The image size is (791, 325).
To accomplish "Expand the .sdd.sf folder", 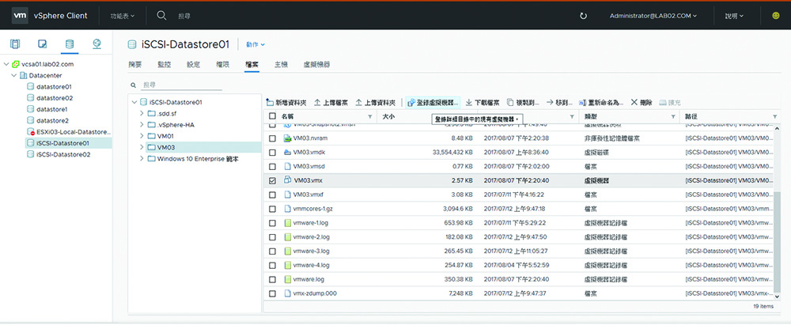I will pos(142,113).
